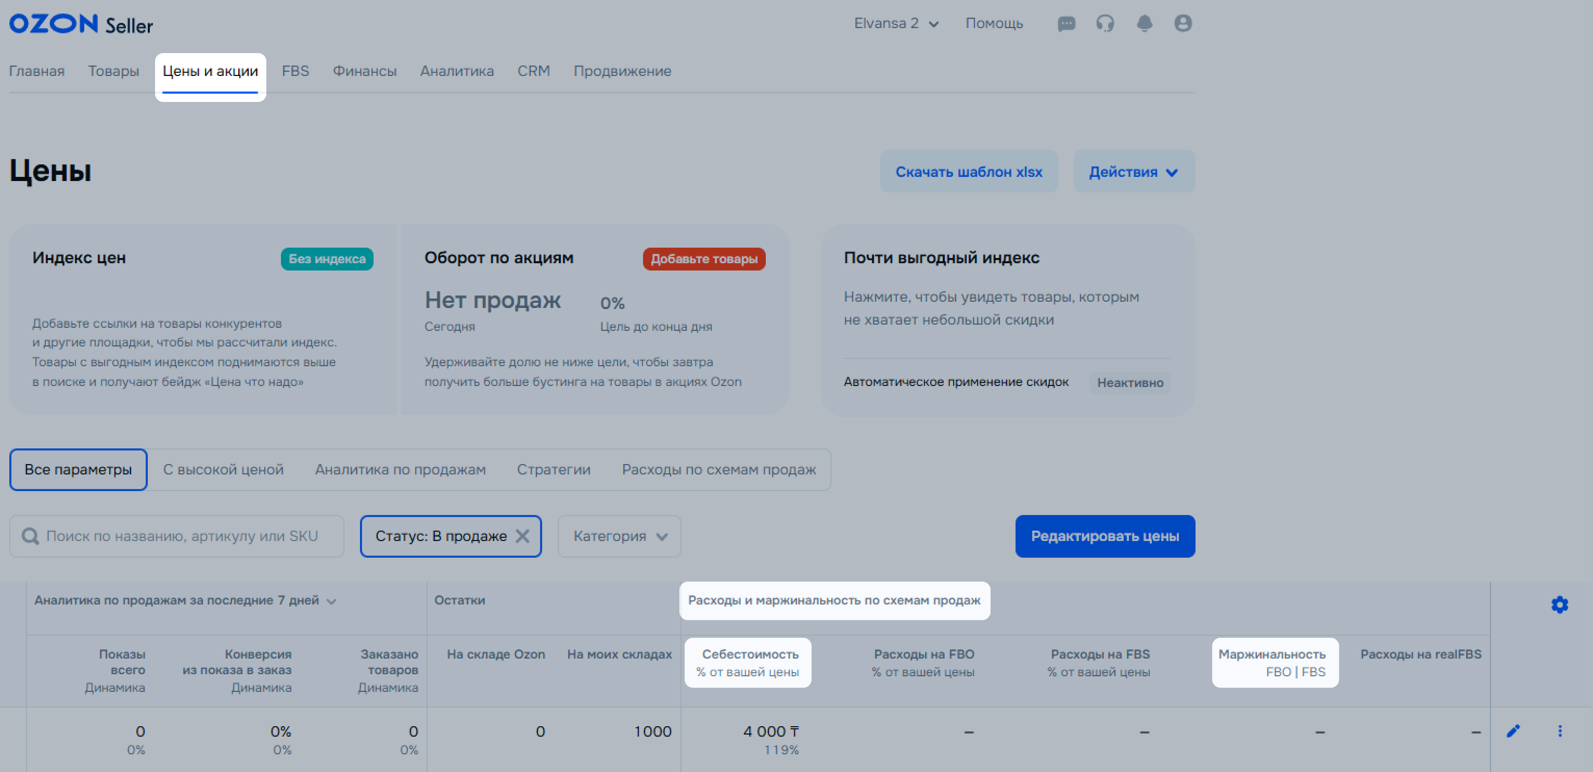Open the user profile icon
Screen dimensions: 1593x772
[x=1183, y=23]
